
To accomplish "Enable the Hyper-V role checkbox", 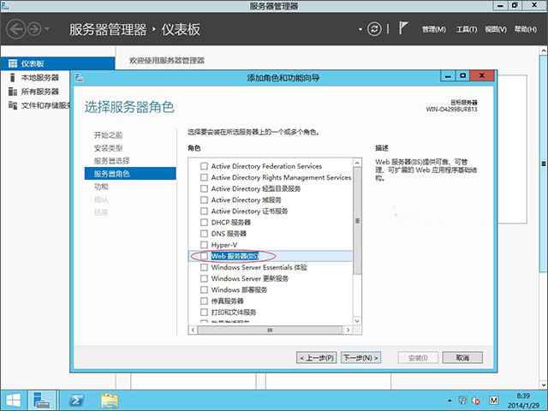I will click(204, 245).
